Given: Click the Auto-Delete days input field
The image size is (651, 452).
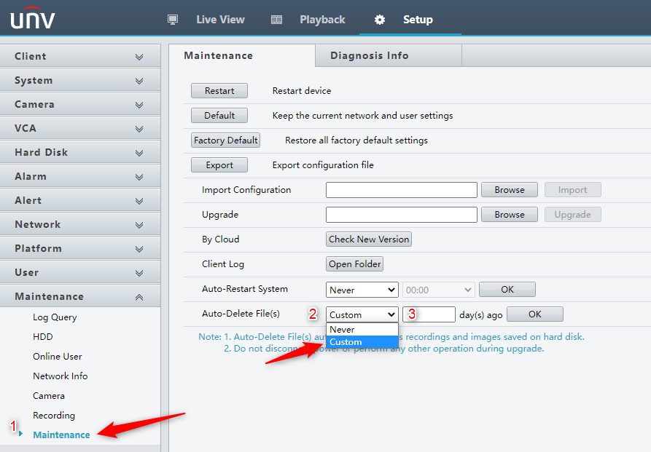Looking at the screenshot, I should [429, 314].
